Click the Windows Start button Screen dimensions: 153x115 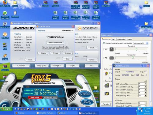pos(6,109)
